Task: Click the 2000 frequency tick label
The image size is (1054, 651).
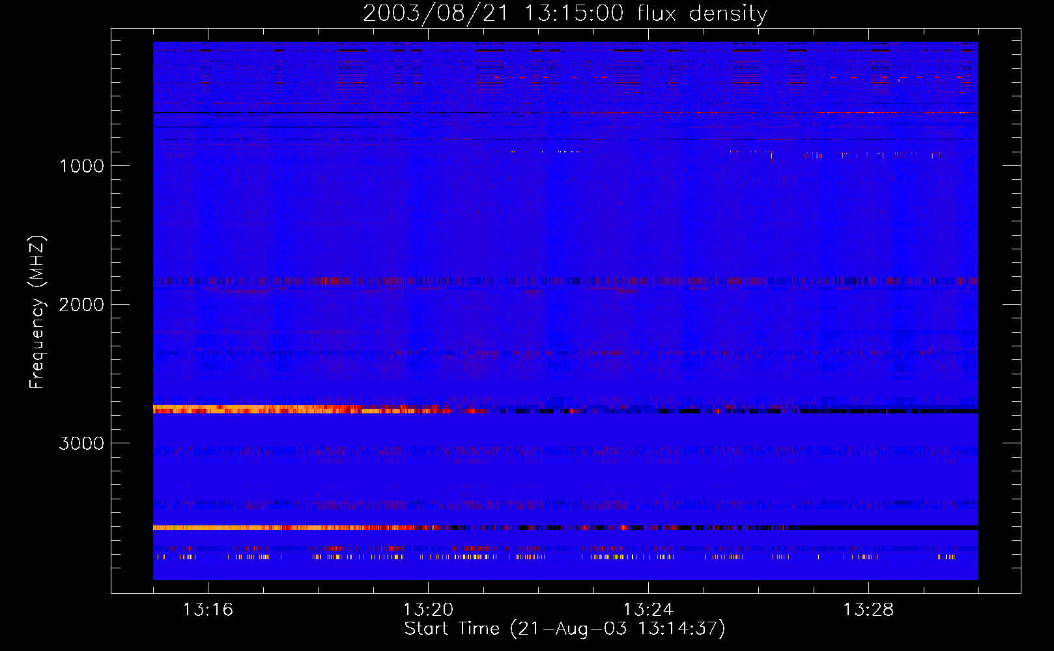Action: coord(81,305)
